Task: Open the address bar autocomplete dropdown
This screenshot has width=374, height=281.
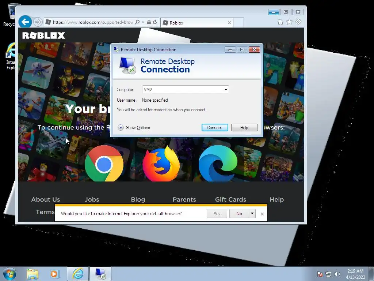Action: tap(143, 22)
